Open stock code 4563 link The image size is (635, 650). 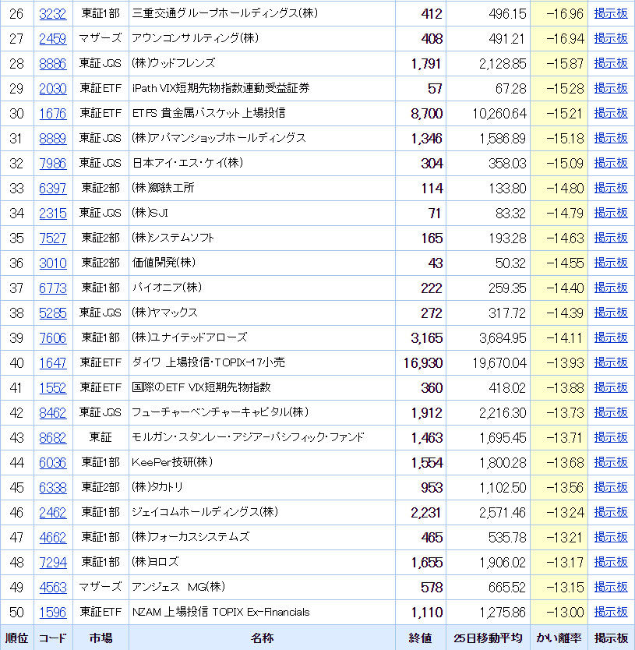pos(53,588)
